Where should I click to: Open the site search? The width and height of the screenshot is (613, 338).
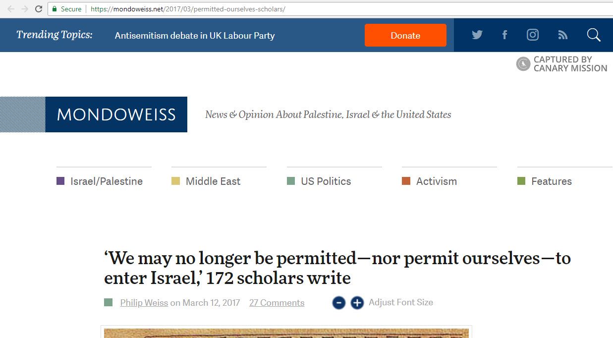[x=593, y=35]
